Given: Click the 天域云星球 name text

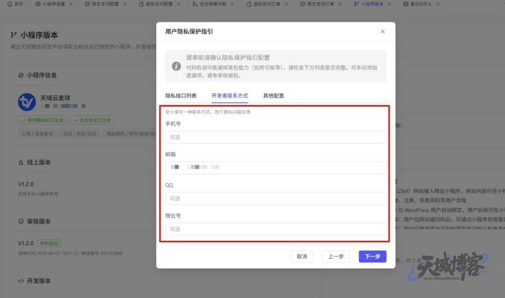Looking at the screenshot, I should pyautogui.click(x=55, y=98).
